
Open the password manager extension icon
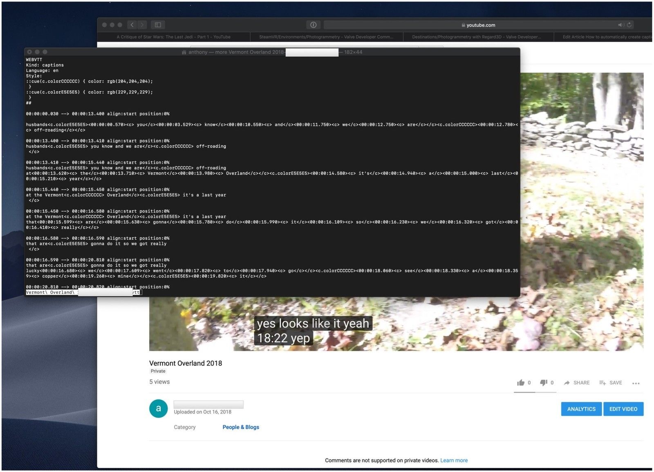pos(313,25)
